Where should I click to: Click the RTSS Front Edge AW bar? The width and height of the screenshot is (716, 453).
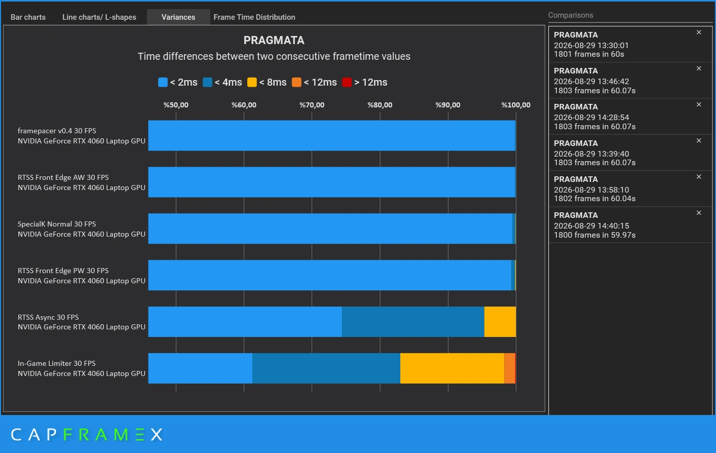(x=332, y=182)
